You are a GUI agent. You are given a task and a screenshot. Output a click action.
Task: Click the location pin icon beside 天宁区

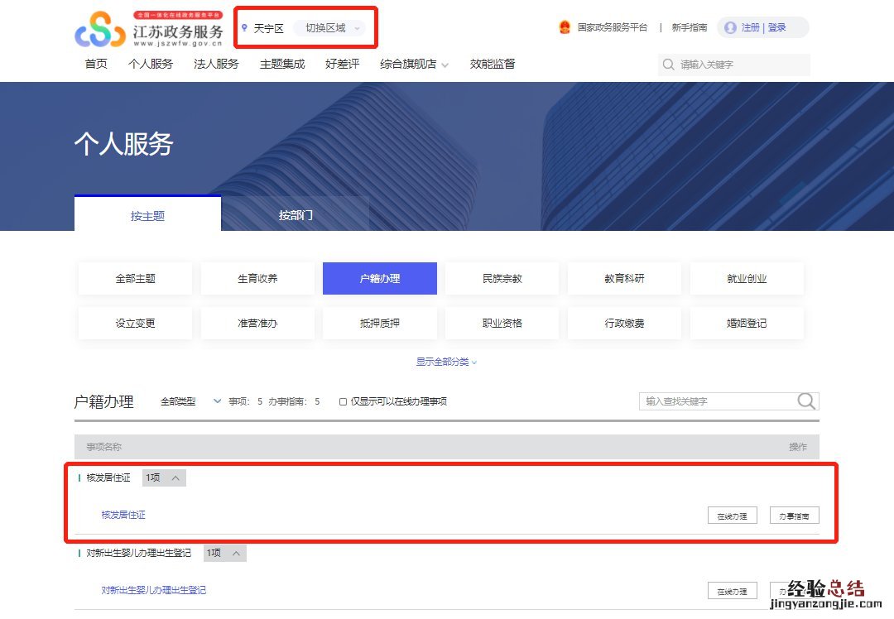click(244, 28)
